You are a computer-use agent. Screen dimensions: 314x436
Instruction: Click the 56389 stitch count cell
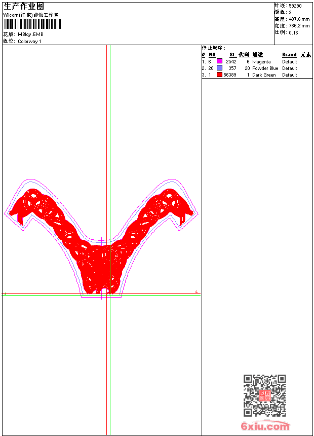coord(230,75)
